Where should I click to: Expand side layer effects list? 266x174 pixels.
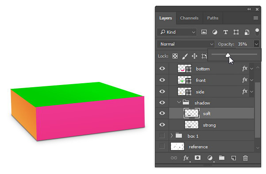click(252, 92)
